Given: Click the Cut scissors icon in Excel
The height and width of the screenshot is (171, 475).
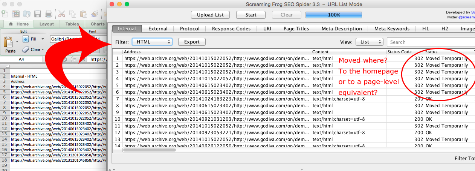Looking at the screenshot, I should (62, 14).
